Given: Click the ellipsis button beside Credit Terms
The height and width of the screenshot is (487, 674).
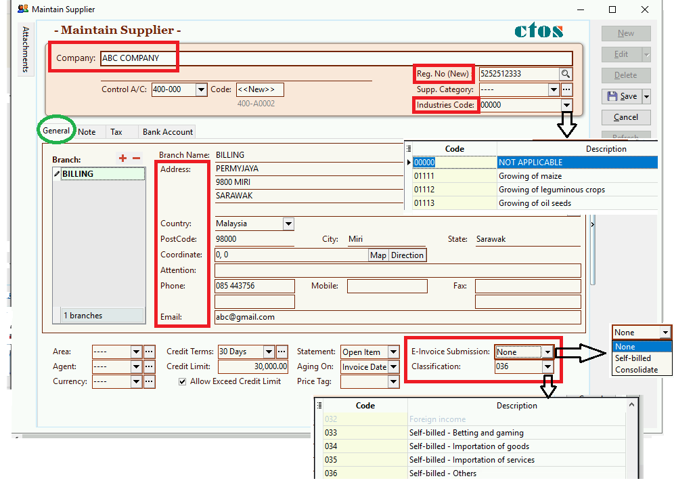Looking at the screenshot, I should (x=282, y=352).
